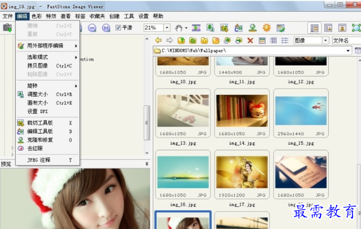This screenshot has width=361, height=229.
Task: Open the 图像 file type filter dropdown
Action: pyautogui.click(x=325, y=40)
